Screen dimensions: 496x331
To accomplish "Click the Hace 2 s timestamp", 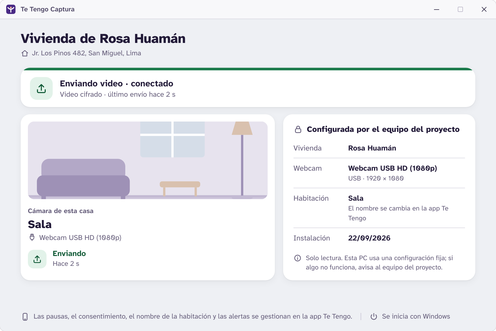I will click(66, 264).
